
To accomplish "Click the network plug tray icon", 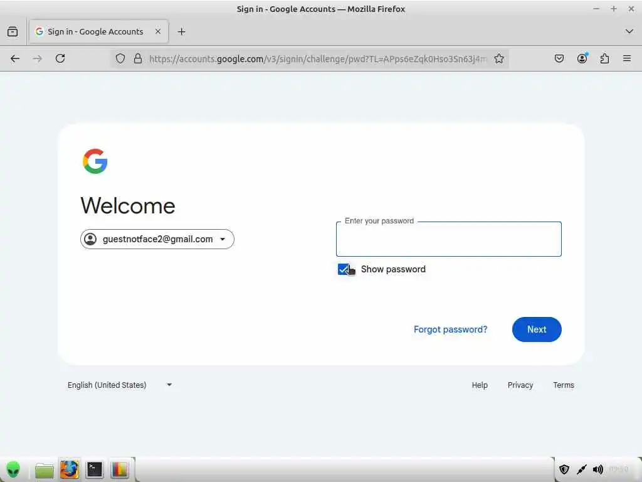I will pos(581,469).
